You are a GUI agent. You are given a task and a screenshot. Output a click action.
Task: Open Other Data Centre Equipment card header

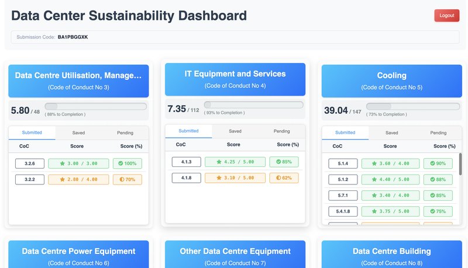pos(235,255)
